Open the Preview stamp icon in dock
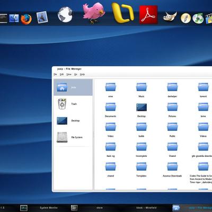The image size is (212, 212). [42, 17]
